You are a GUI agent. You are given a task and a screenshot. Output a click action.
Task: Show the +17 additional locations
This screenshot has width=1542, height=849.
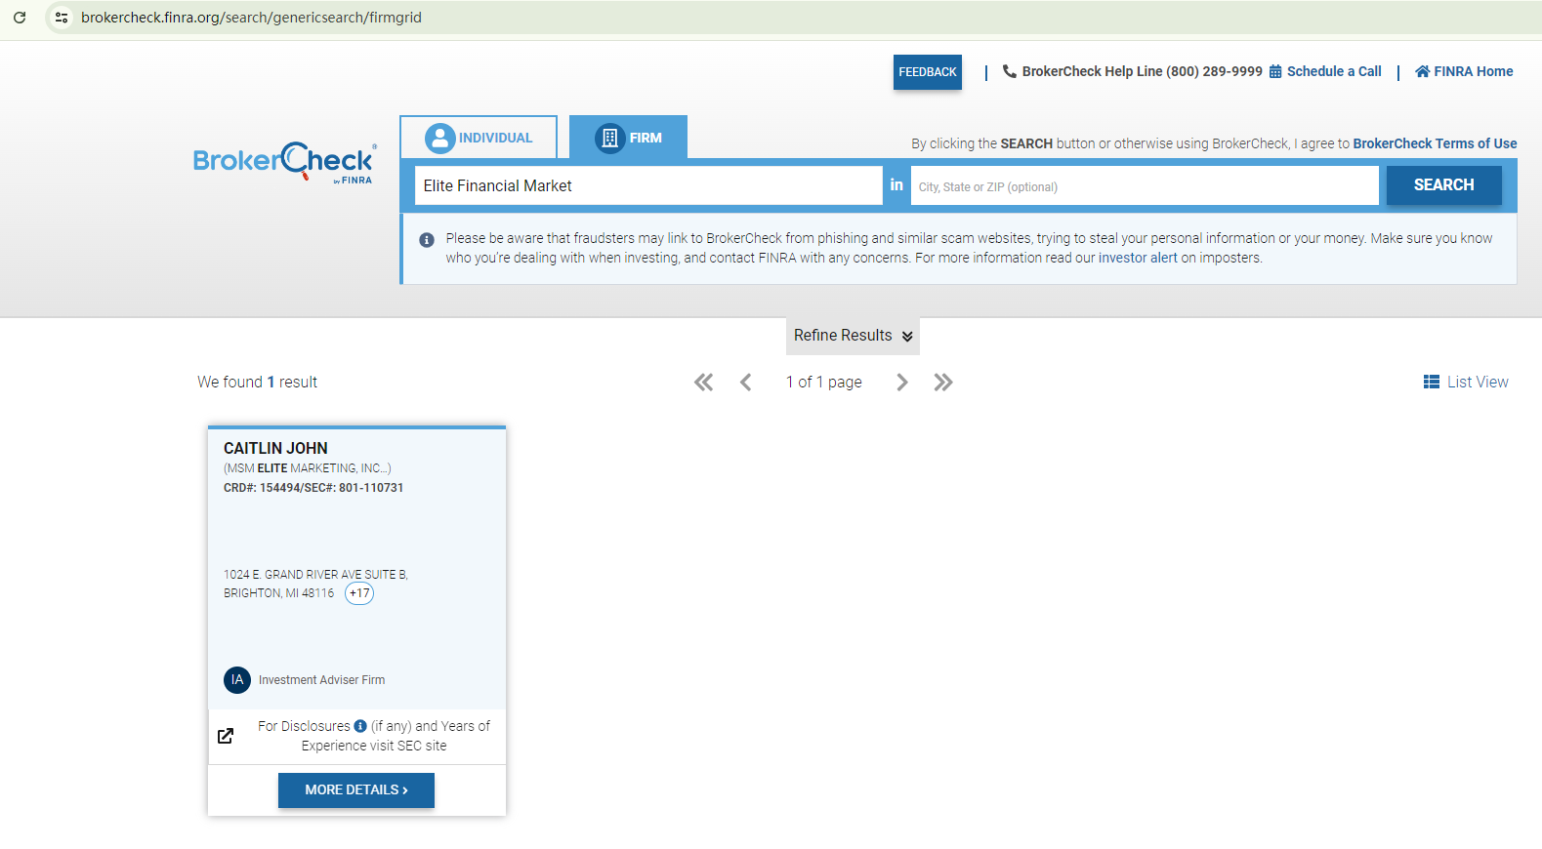click(359, 593)
